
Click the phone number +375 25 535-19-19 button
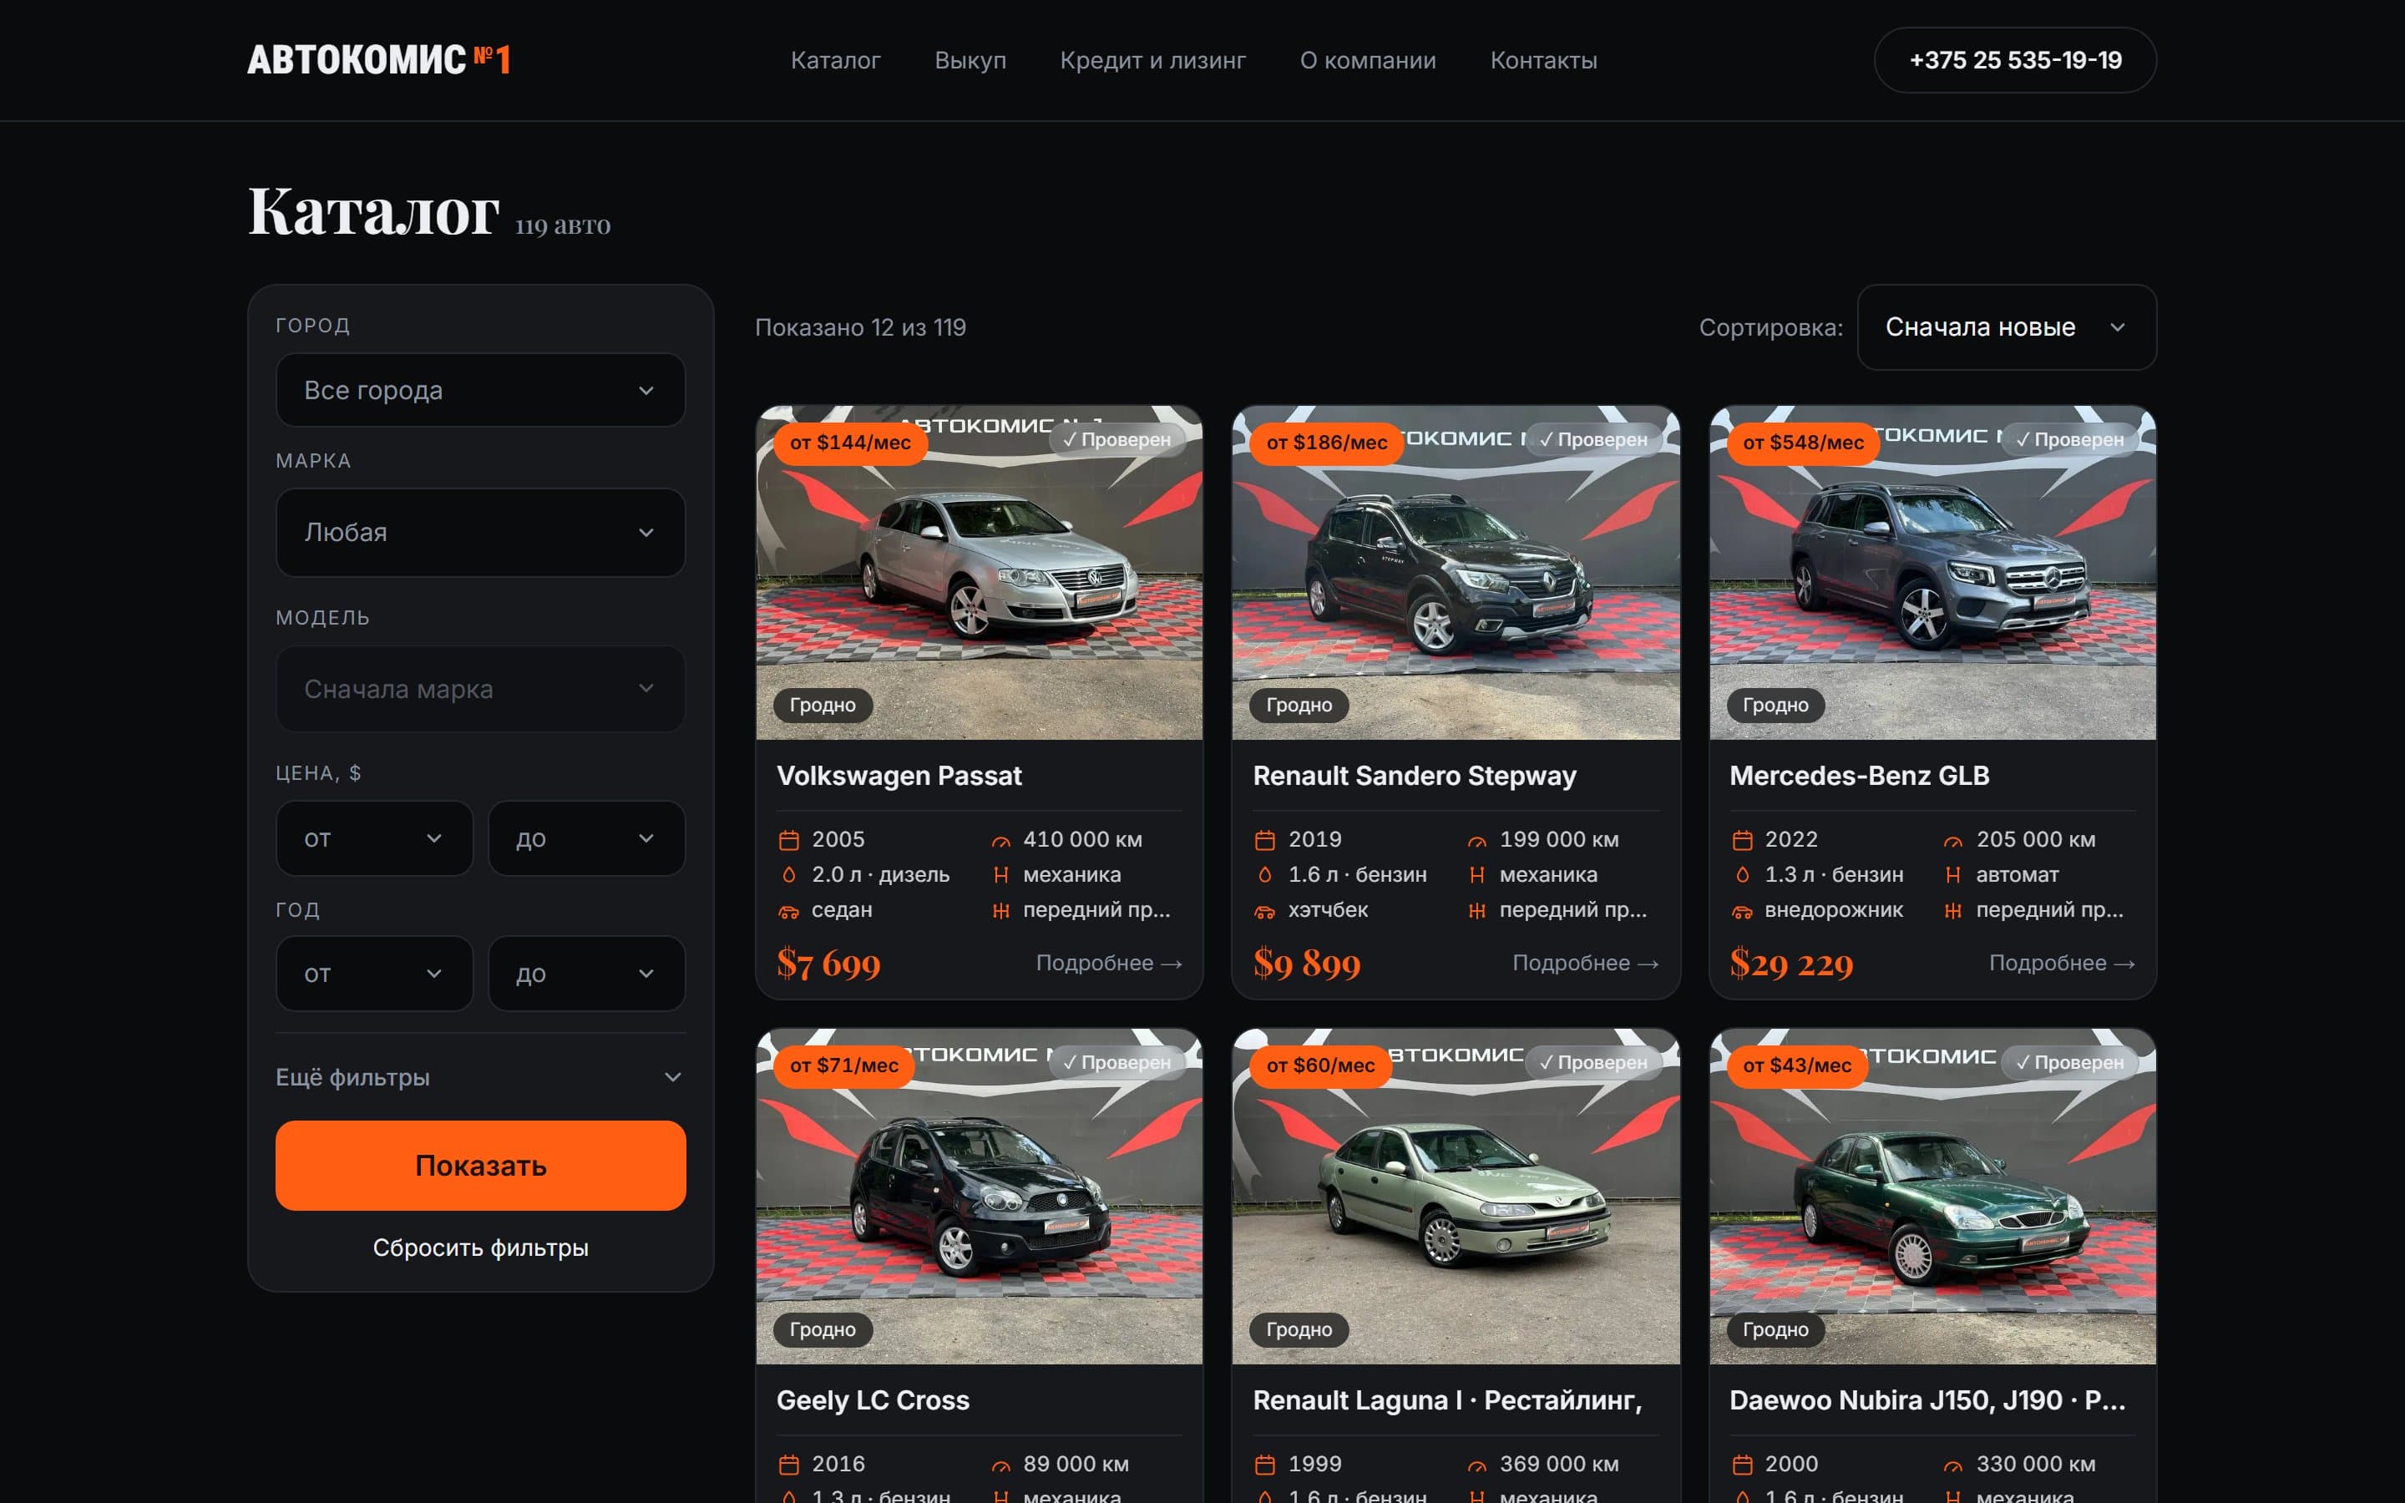(2015, 59)
